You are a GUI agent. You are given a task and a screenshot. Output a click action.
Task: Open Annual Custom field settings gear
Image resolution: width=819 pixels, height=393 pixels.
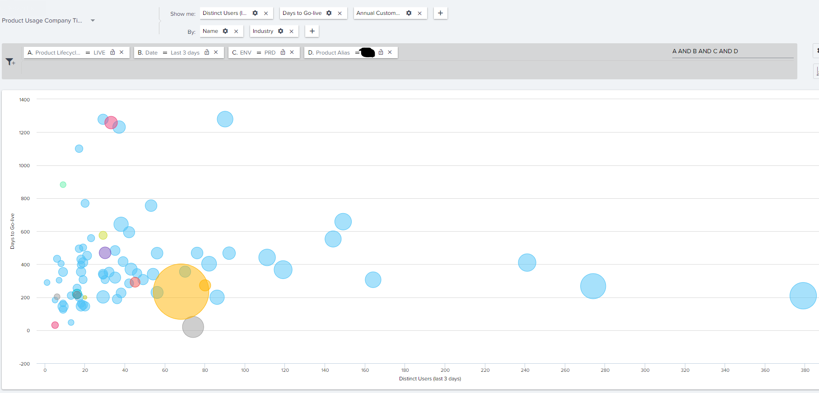pyautogui.click(x=409, y=13)
